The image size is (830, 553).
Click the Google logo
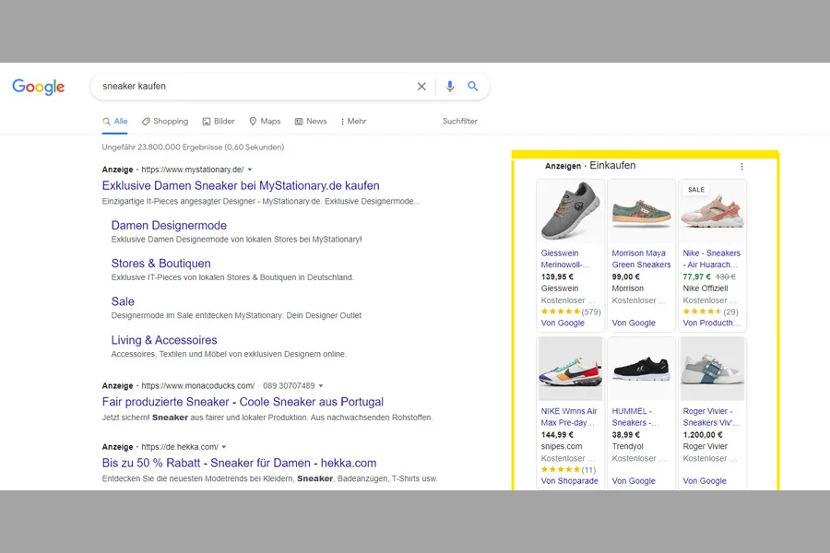coord(38,87)
